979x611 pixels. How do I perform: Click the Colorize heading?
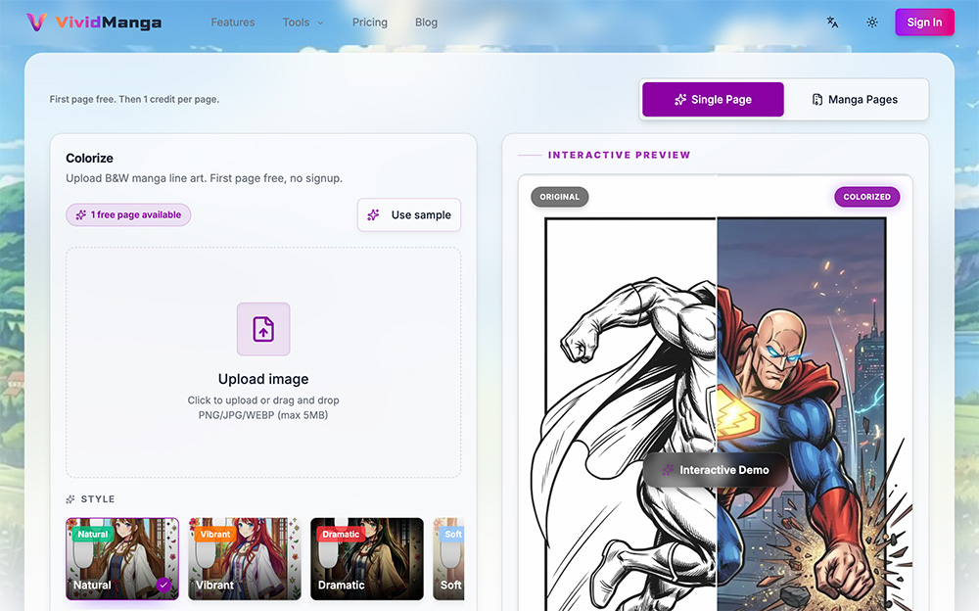click(89, 158)
